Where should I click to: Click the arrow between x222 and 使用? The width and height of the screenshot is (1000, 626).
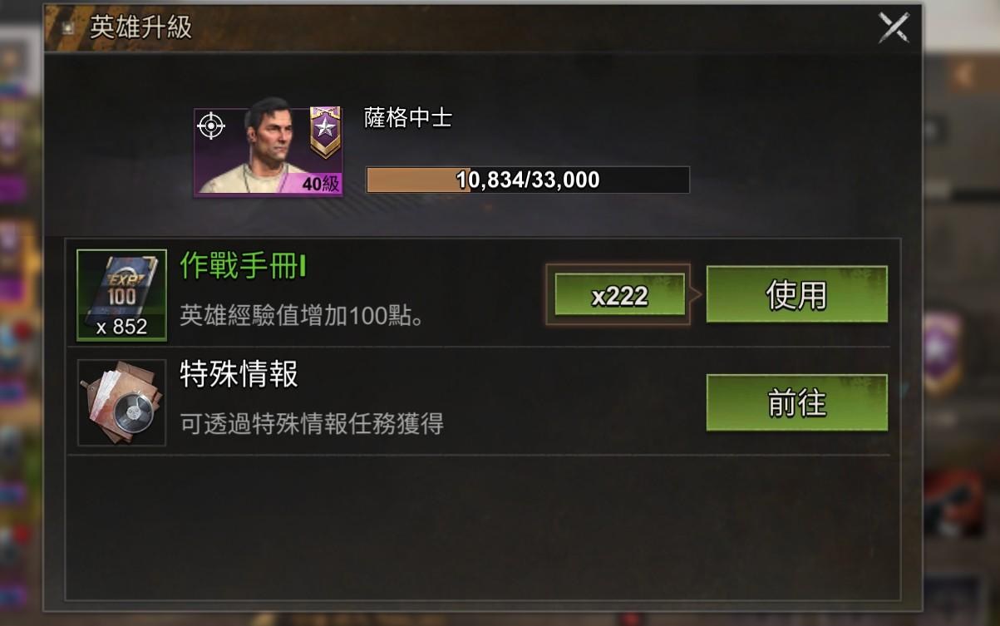[696, 294]
